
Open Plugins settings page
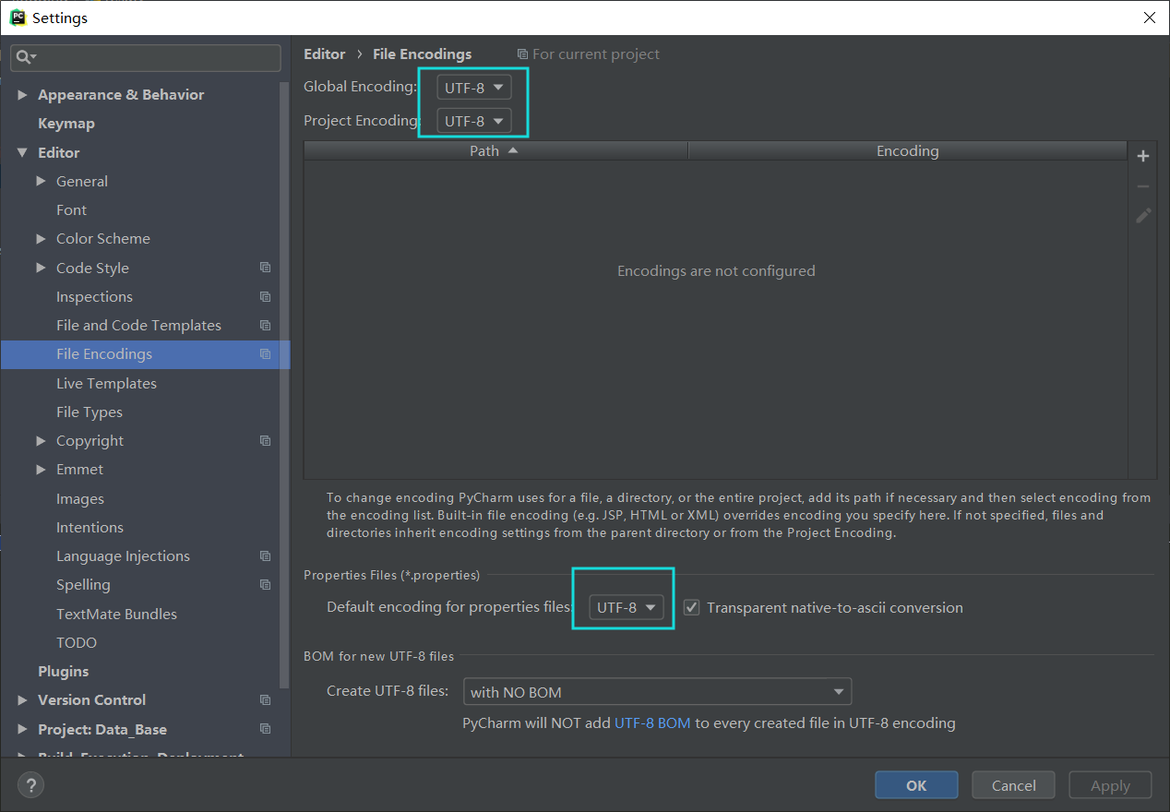64,671
